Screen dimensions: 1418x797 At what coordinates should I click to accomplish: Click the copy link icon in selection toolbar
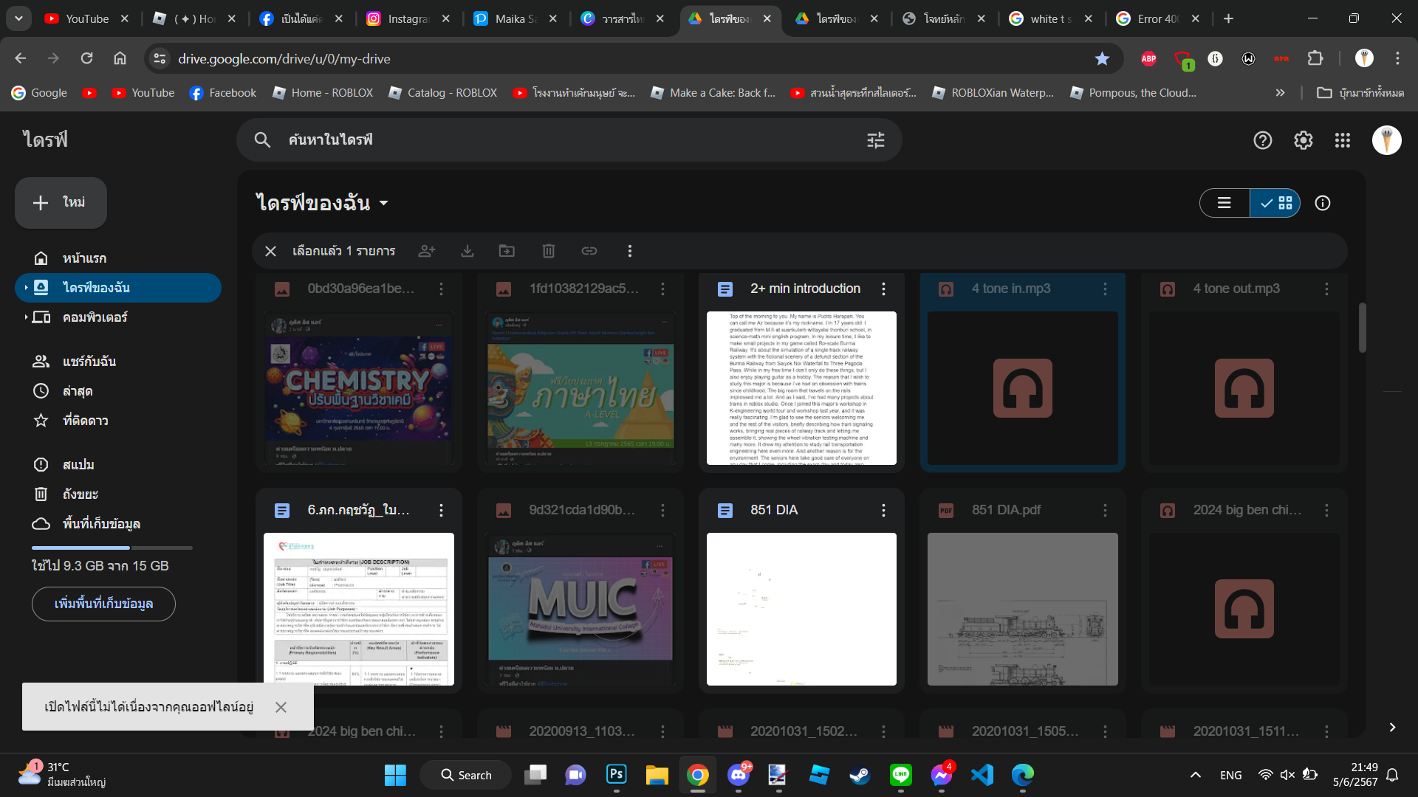pos(589,251)
